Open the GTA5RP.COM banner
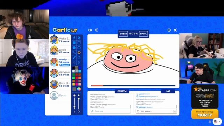 pyautogui.click(x=205, y=97)
